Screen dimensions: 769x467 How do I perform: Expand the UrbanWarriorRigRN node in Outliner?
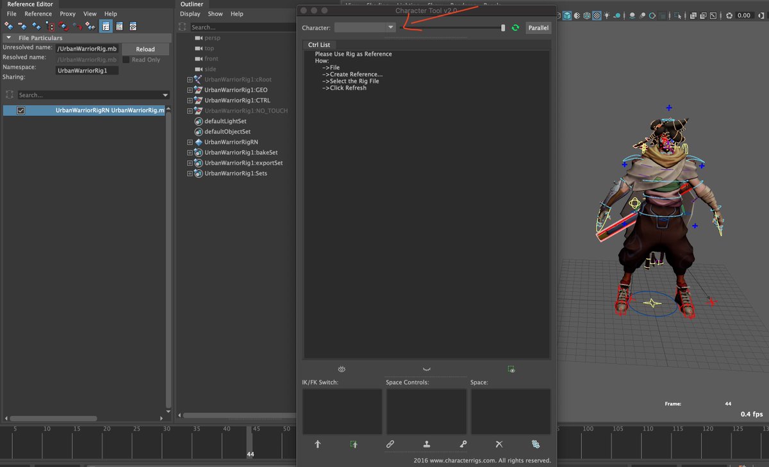pyautogui.click(x=190, y=142)
